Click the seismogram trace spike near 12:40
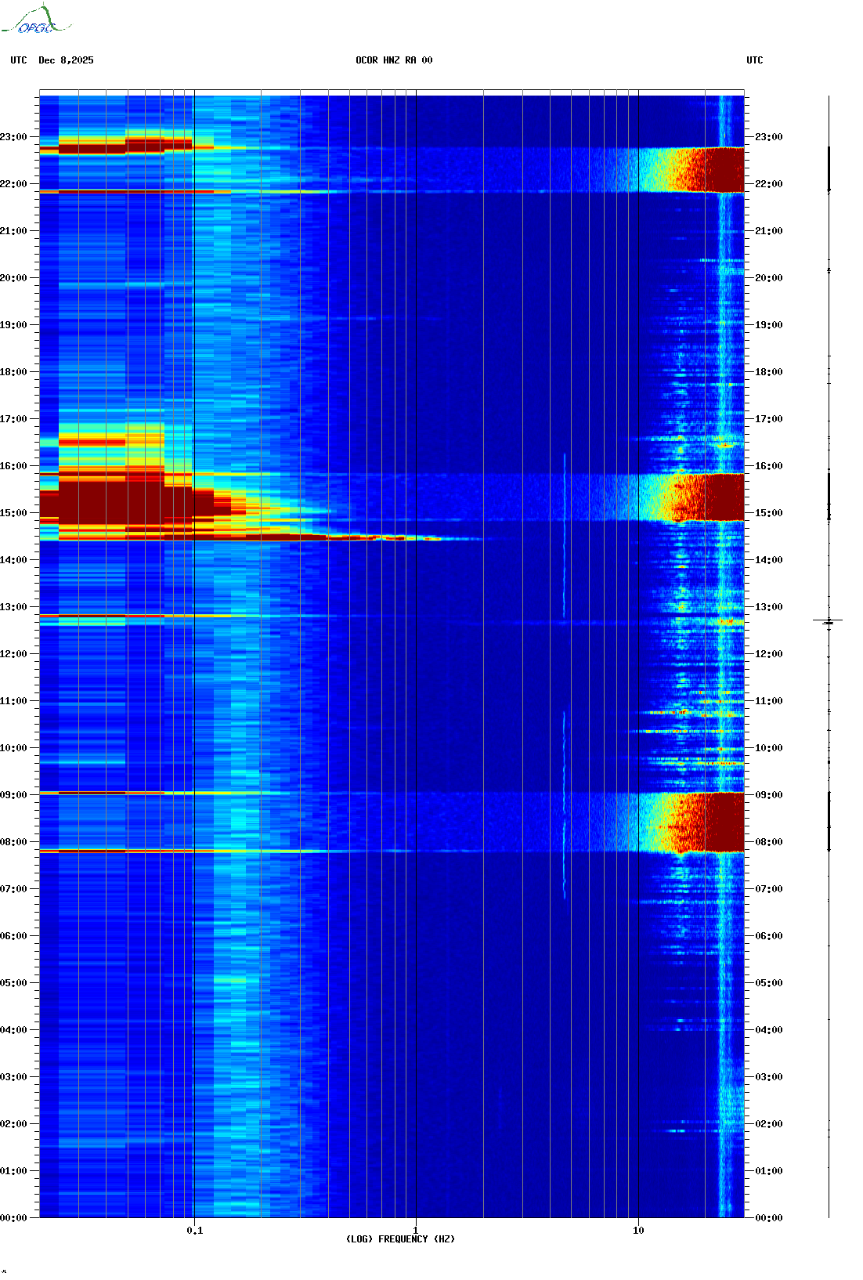The width and height of the screenshot is (863, 1280). [829, 621]
